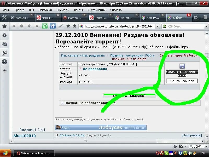
Task: Open the Виджеты menu
Action: (63, 10)
